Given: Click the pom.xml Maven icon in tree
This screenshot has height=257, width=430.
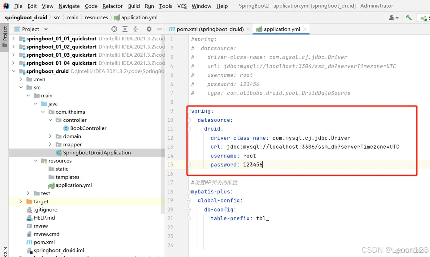Looking at the screenshot, I should click(x=29, y=242).
